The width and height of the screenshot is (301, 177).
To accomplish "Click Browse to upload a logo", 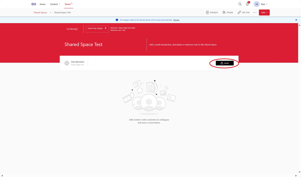I will (100, 28).
